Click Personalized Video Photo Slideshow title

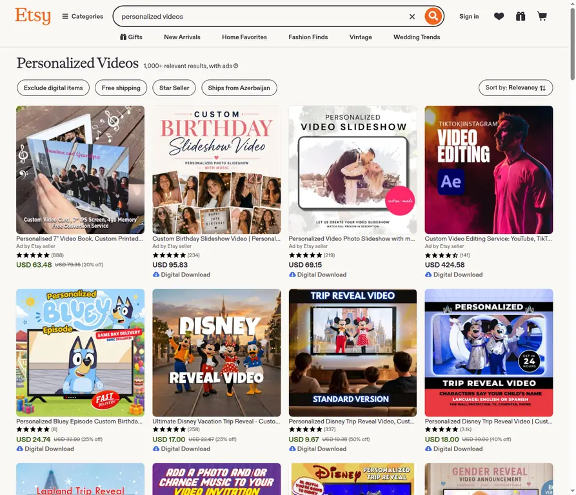click(x=352, y=238)
